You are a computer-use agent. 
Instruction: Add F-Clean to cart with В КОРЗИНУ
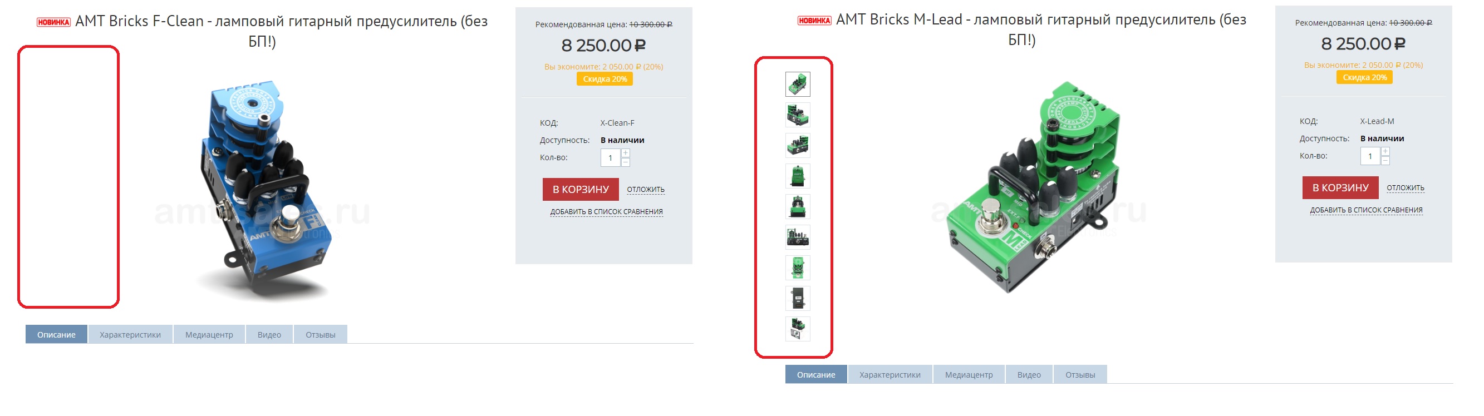click(580, 189)
